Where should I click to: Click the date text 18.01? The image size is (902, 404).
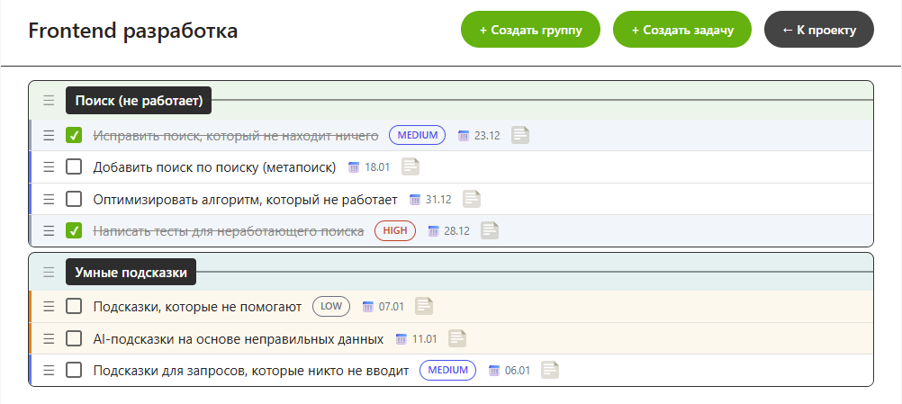(377, 167)
